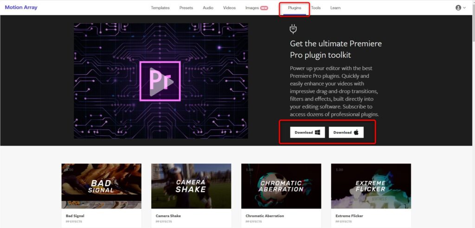Open the Extreme Flicker thumbnail
475x228 pixels.
371,186
